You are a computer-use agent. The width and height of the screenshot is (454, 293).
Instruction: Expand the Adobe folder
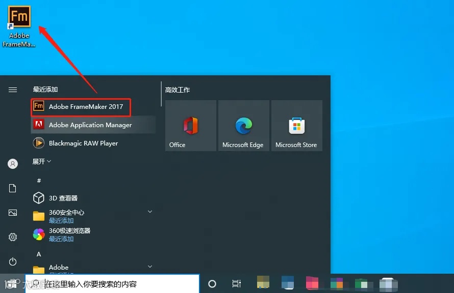(x=150, y=267)
